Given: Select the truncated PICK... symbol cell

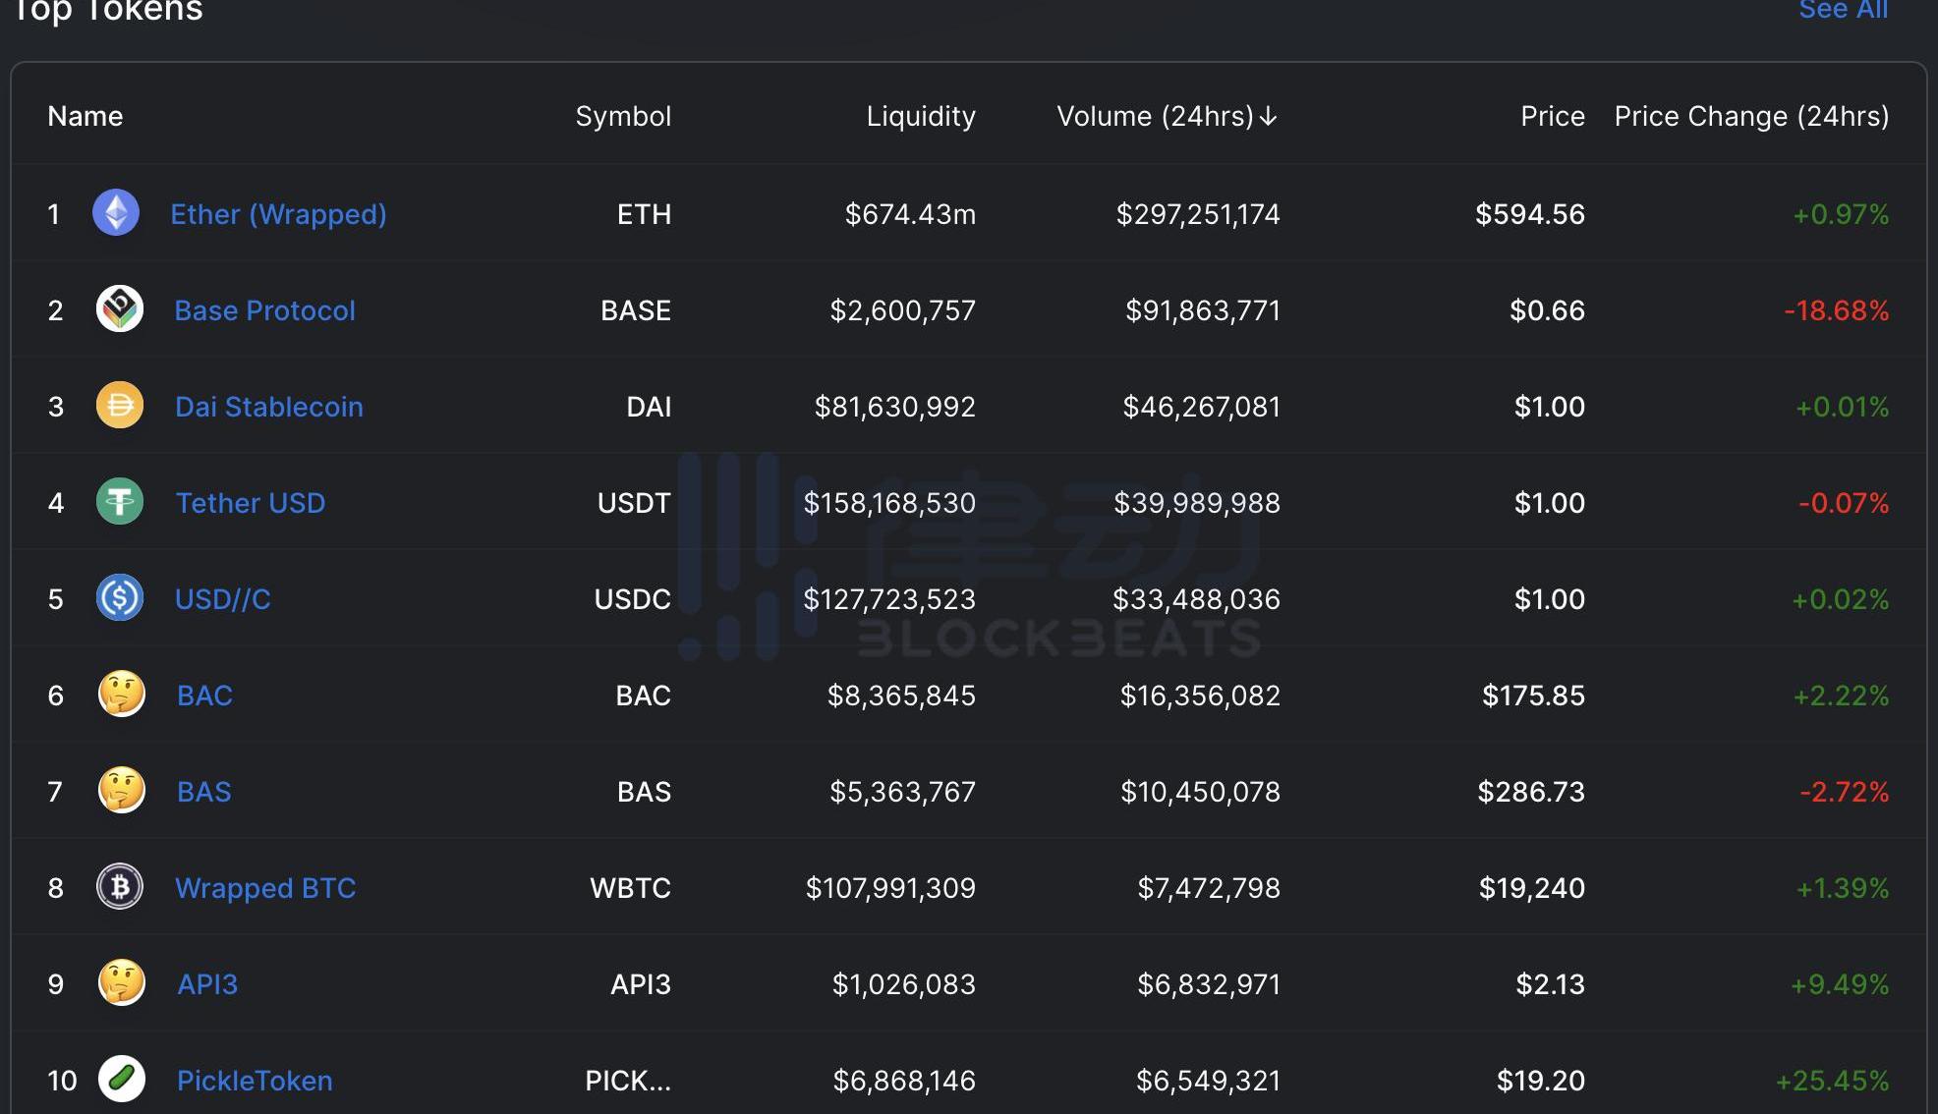Looking at the screenshot, I should [628, 1081].
